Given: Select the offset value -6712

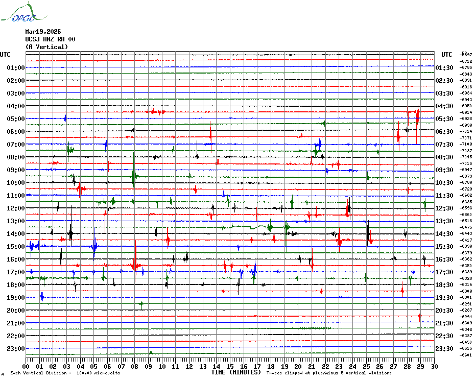Looking at the screenshot, I should (x=466, y=61).
